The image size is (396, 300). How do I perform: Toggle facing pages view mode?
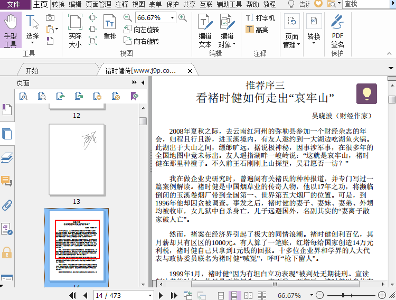(248, 295)
